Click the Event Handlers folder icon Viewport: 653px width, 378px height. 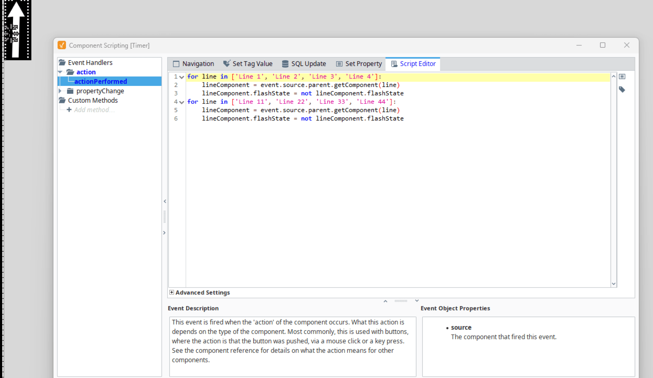[62, 62]
